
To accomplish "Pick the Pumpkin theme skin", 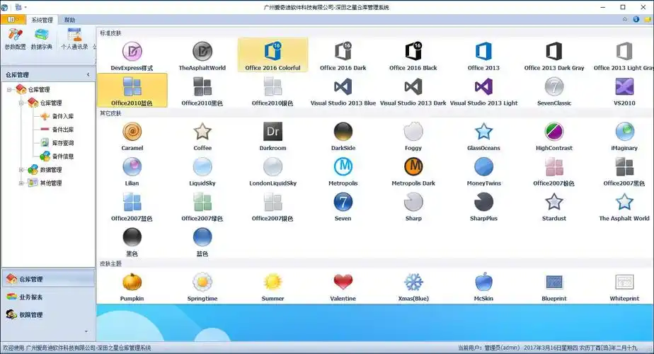I will click(132, 287).
